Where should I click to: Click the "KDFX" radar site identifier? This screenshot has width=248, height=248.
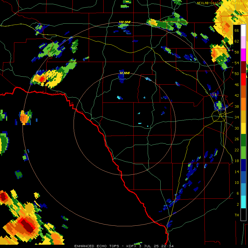click(x=131, y=246)
